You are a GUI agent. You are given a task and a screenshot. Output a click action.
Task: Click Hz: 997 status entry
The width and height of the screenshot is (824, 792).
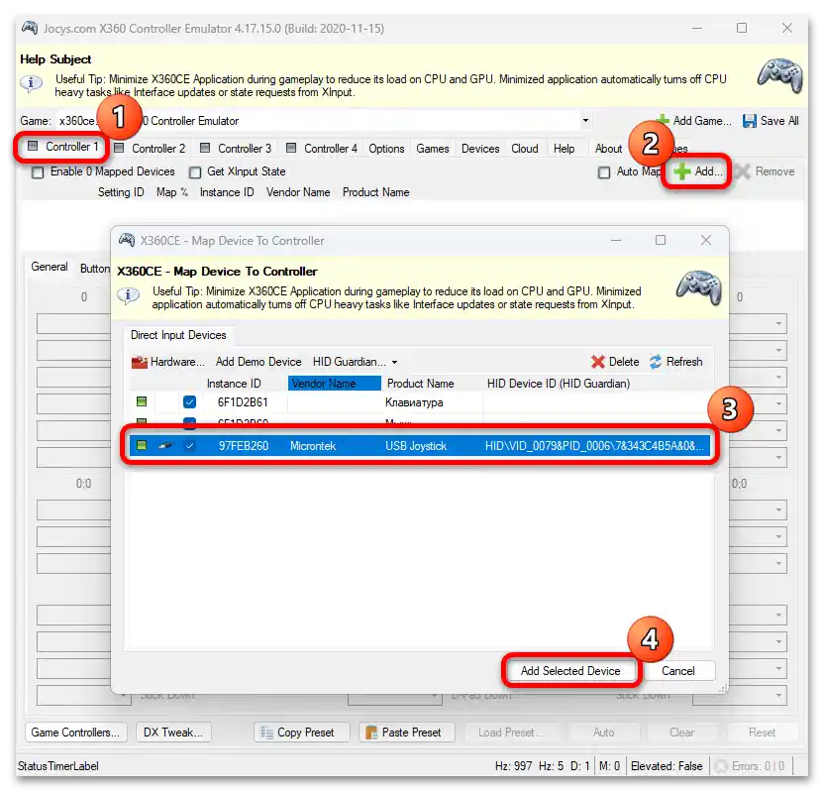[x=513, y=766]
